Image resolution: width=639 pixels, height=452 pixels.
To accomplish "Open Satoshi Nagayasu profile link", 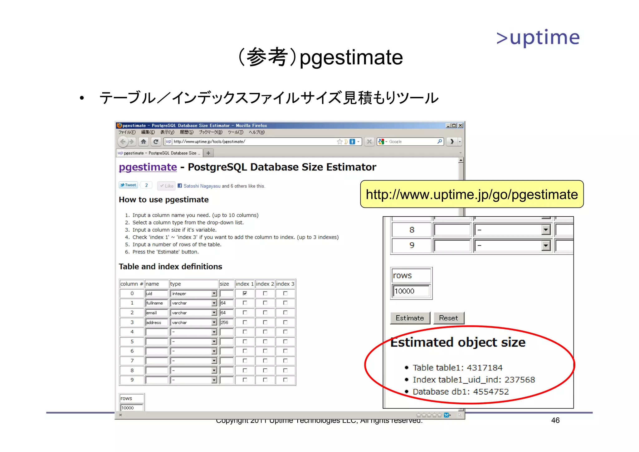I will point(202,186).
